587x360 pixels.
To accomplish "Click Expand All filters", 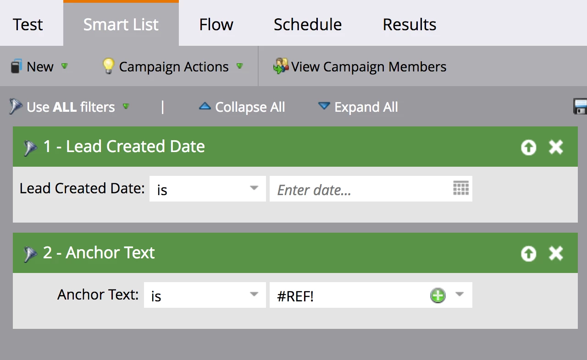I will click(358, 107).
